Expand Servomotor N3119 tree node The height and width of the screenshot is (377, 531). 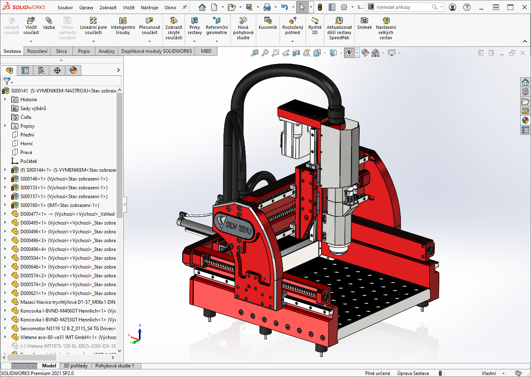pyautogui.click(x=5, y=329)
